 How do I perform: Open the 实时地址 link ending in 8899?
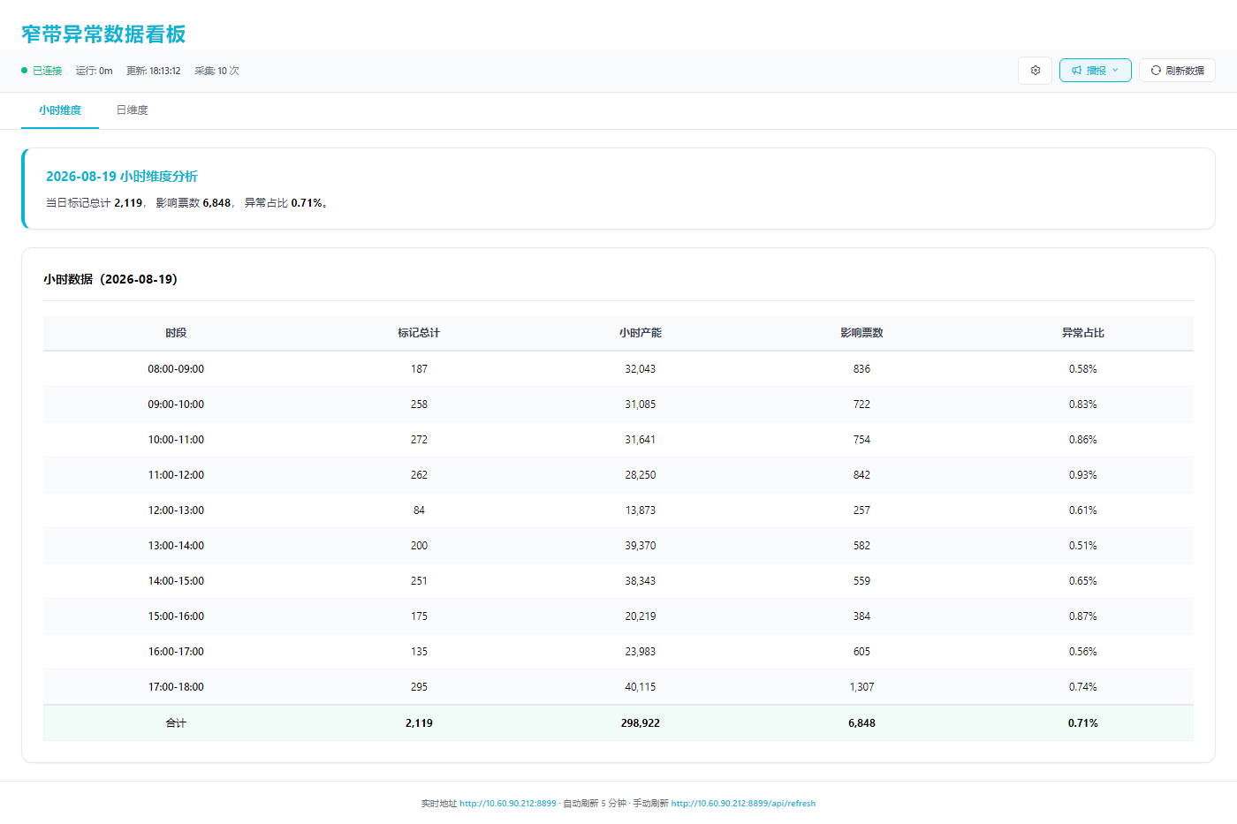tap(508, 804)
